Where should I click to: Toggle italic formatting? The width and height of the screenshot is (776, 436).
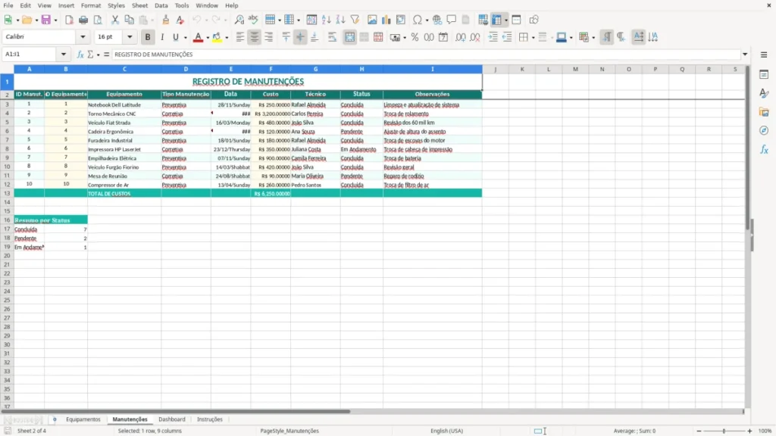pos(162,37)
